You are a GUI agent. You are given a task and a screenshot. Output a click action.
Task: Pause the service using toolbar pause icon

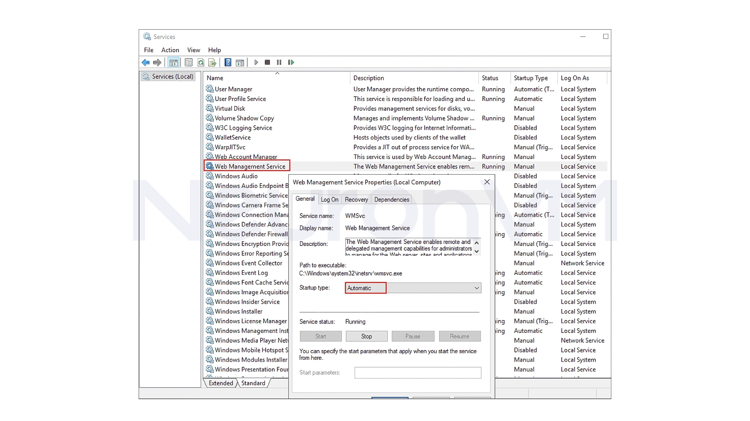pos(279,62)
